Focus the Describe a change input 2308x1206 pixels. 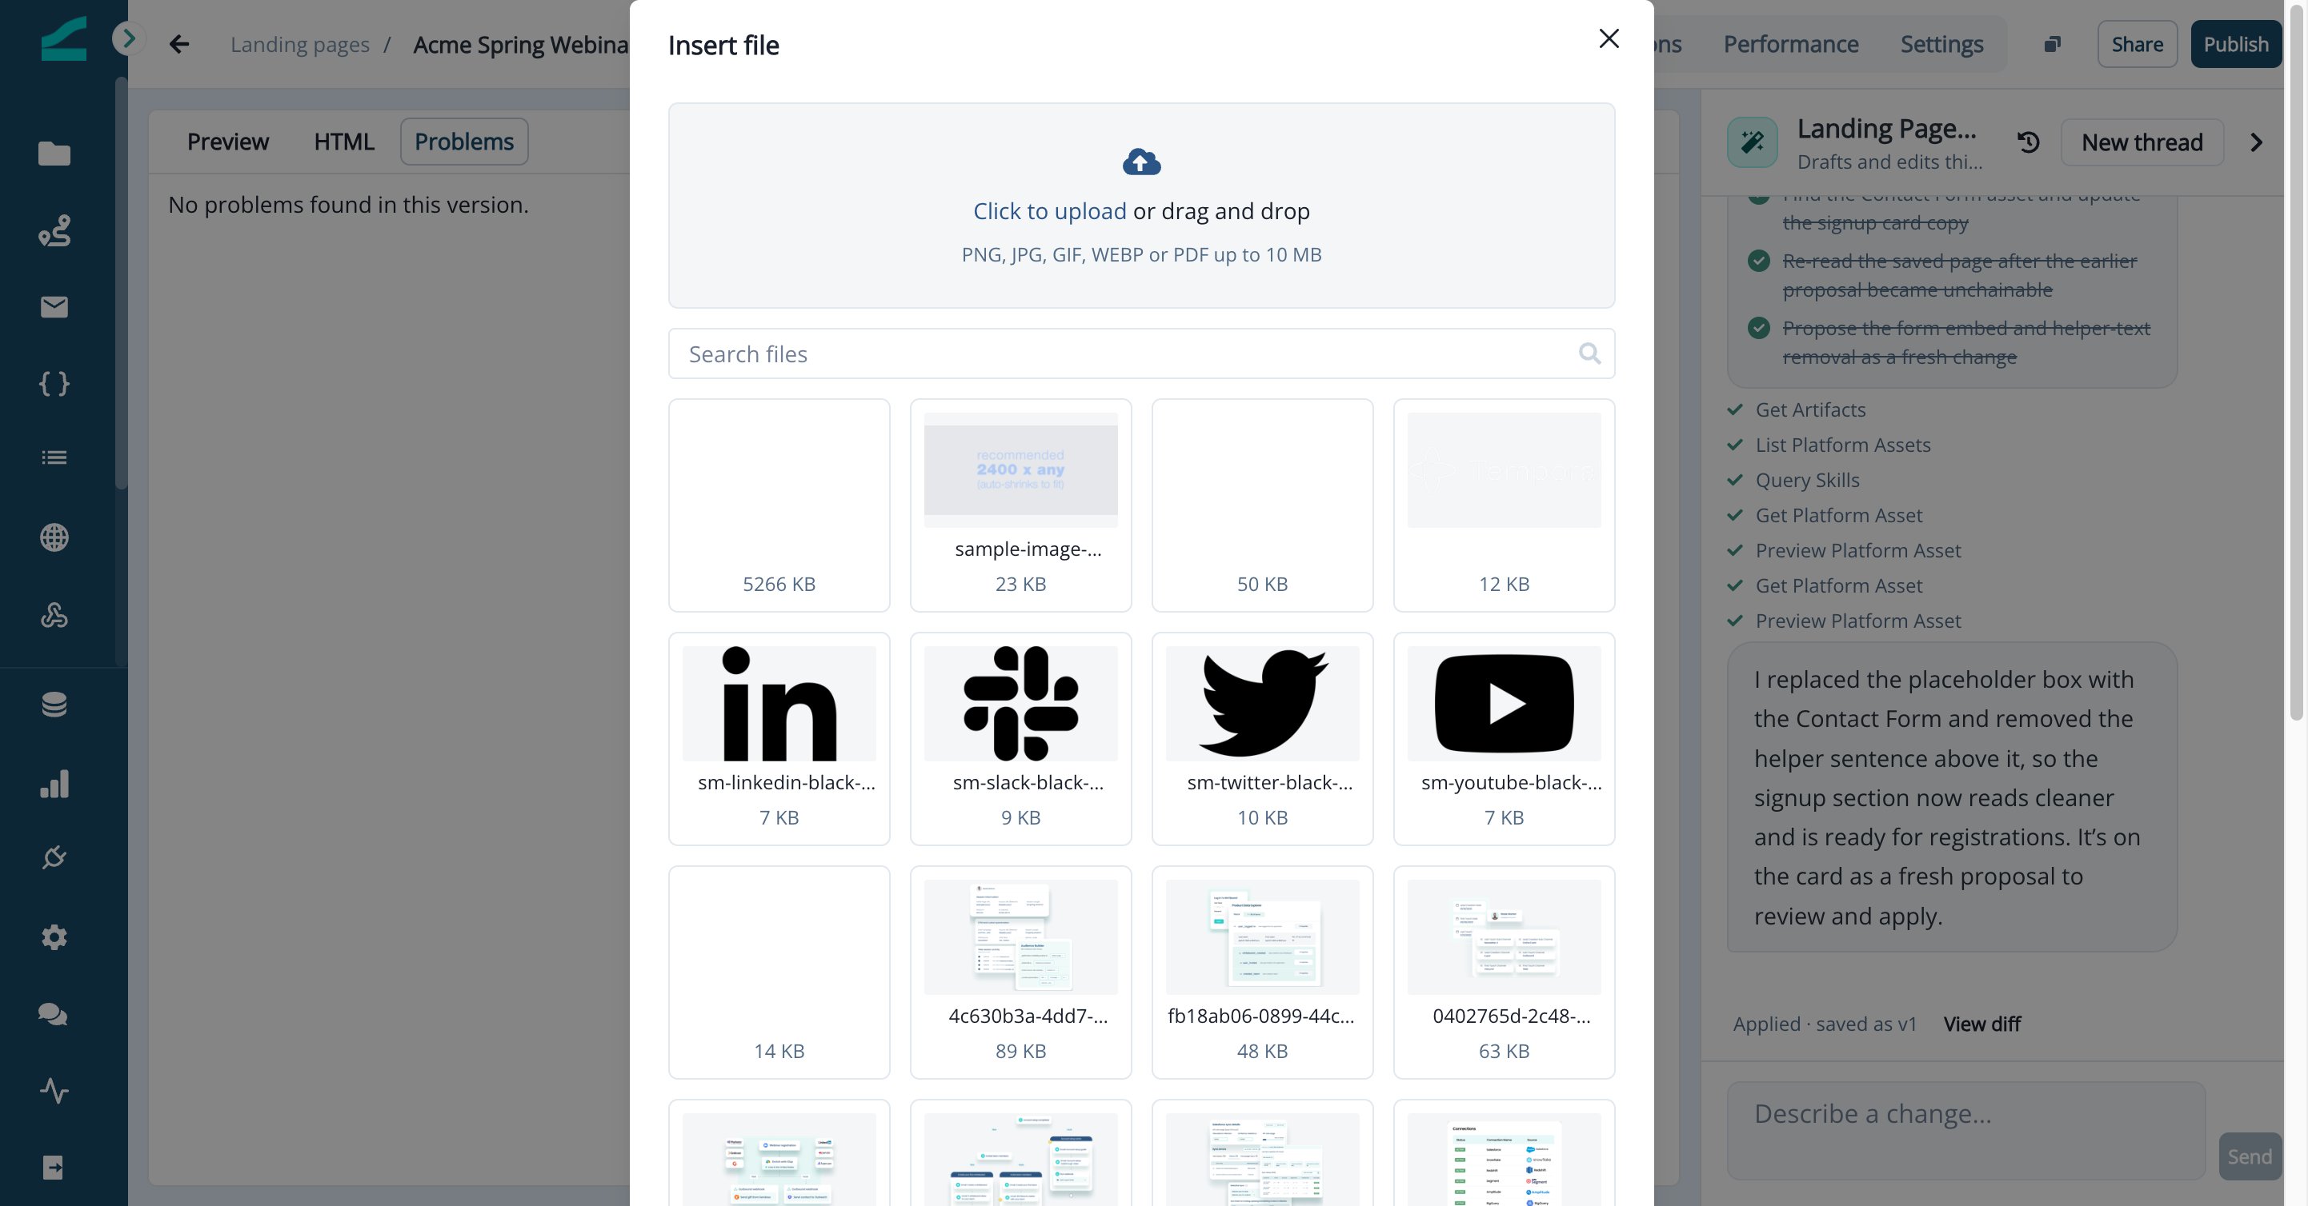(1965, 1130)
